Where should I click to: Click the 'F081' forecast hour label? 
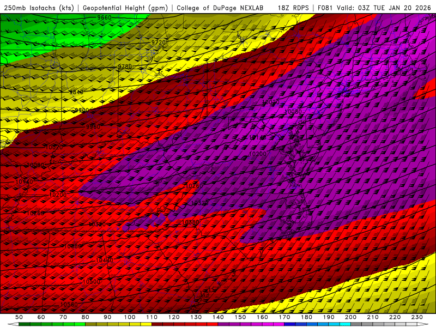click(x=325, y=8)
